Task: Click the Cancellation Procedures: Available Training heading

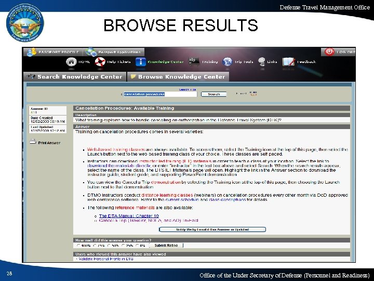Action: point(125,108)
